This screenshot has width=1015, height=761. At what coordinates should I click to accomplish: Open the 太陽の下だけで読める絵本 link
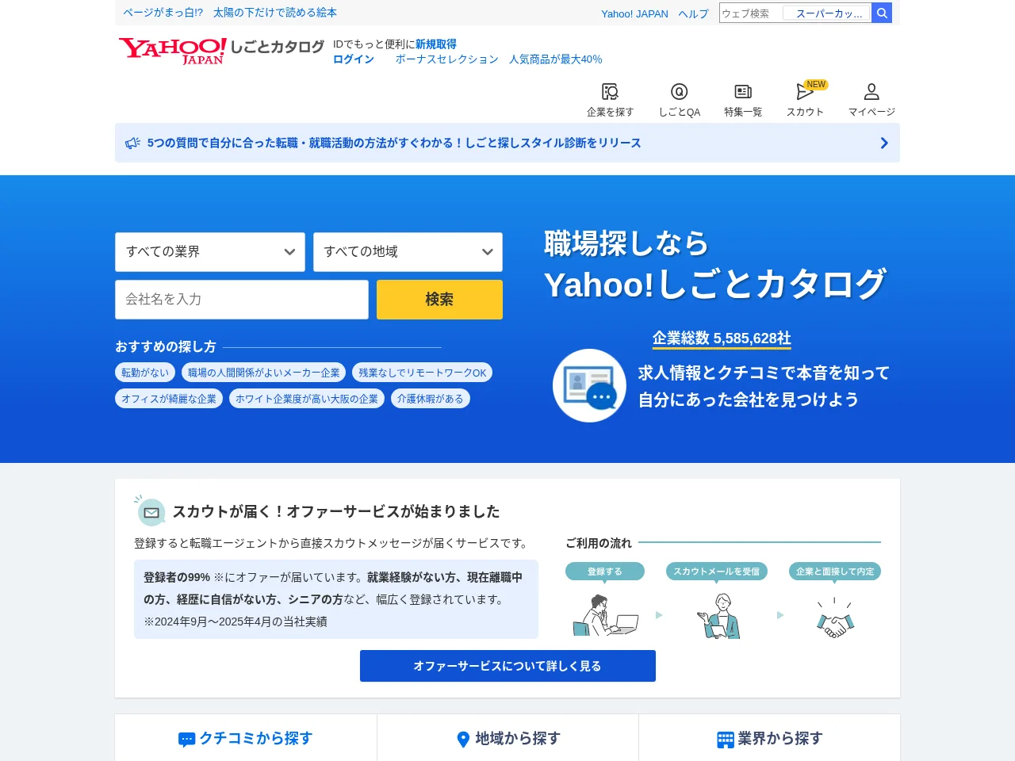click(275, 13)
